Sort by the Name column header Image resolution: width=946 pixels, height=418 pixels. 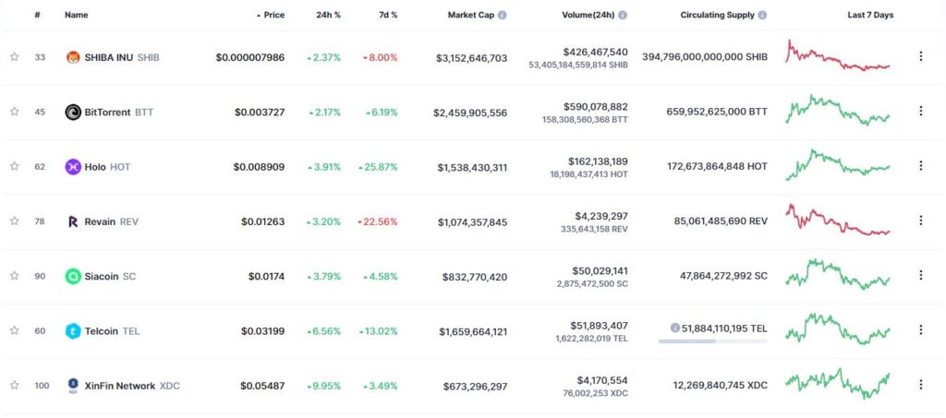76,15
